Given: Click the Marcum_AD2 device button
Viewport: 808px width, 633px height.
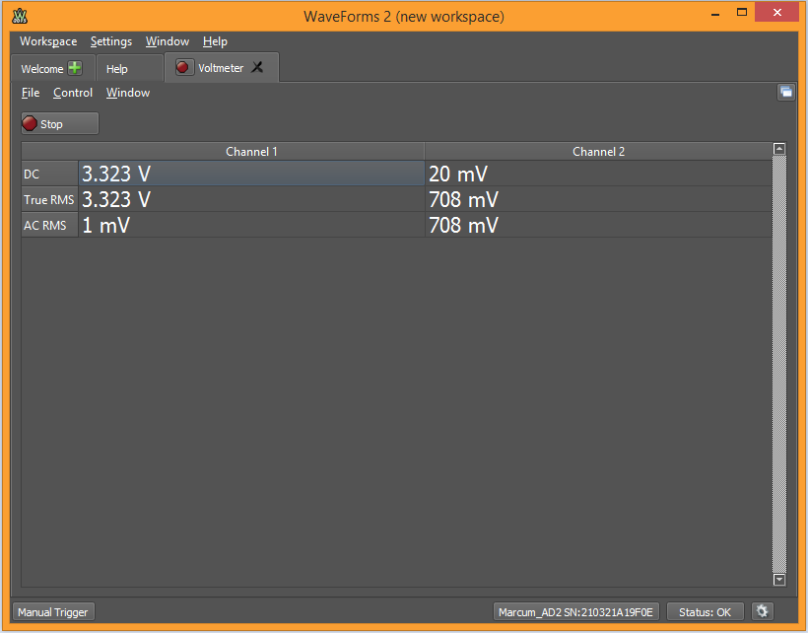Looking at the screenshot, I should [575, 612].
